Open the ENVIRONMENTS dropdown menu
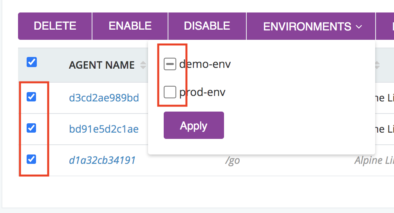This screenshot has height=213, width=394. click(x=312, y=27)
